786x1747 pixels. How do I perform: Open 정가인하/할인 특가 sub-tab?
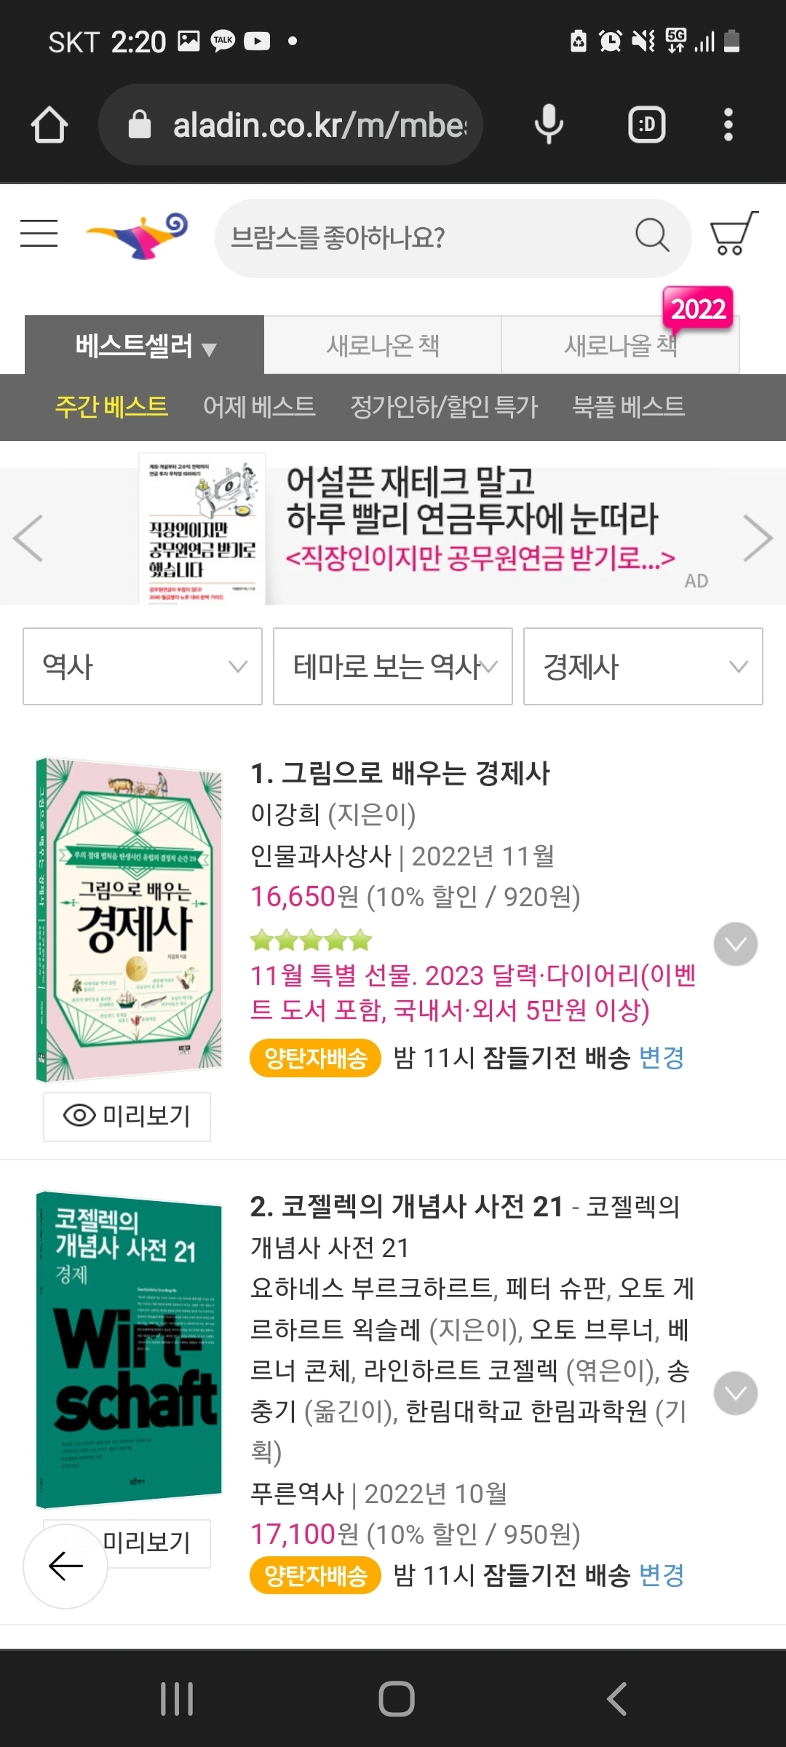pyautogui.click(x=444, y=406)
